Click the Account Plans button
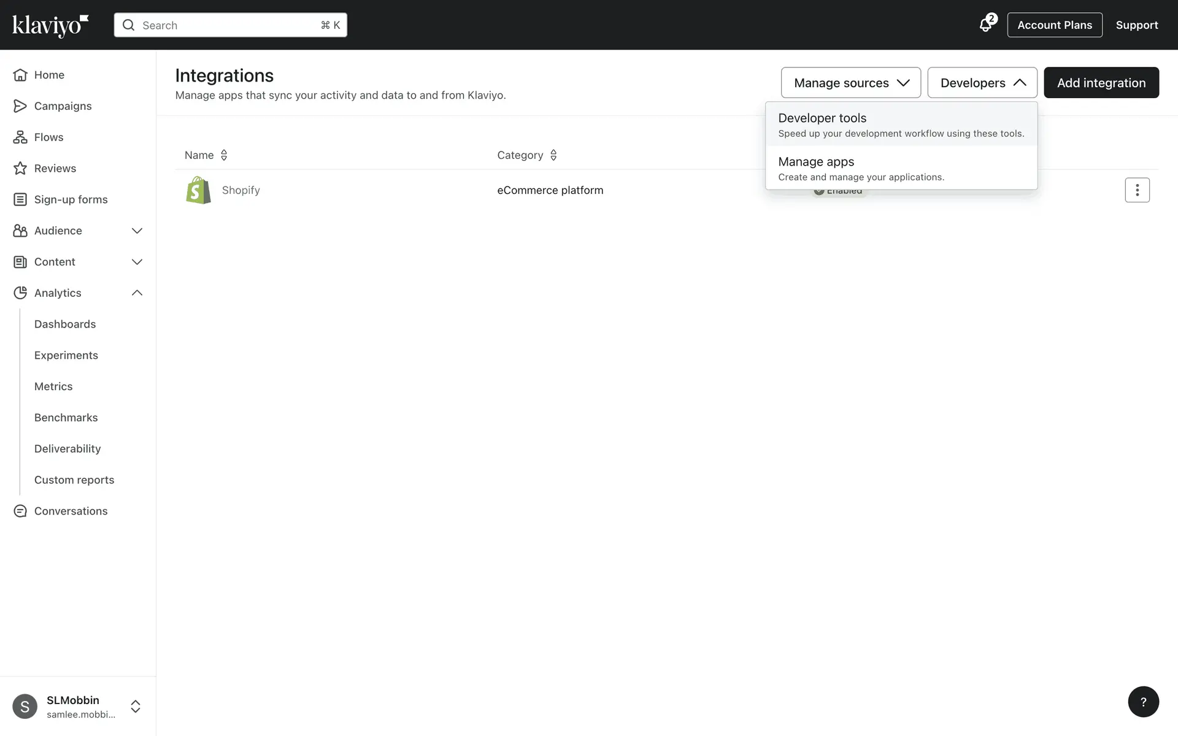Image resolution: width=1178 pixels, height=736 pixels. point(1054,25)
